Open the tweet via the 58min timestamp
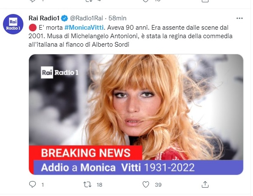This screenshot has width=253, height=196. click(117, 18)
